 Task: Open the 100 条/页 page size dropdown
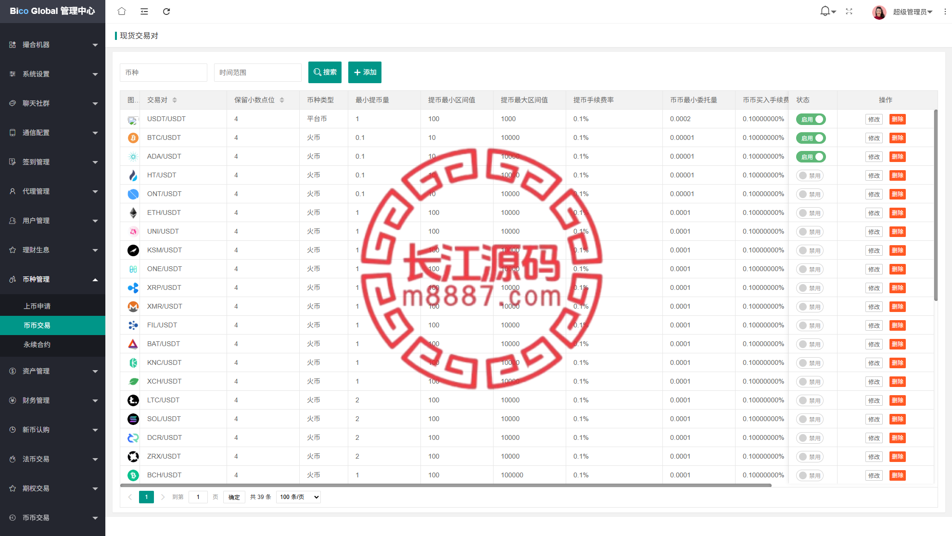tap(298, 497)
